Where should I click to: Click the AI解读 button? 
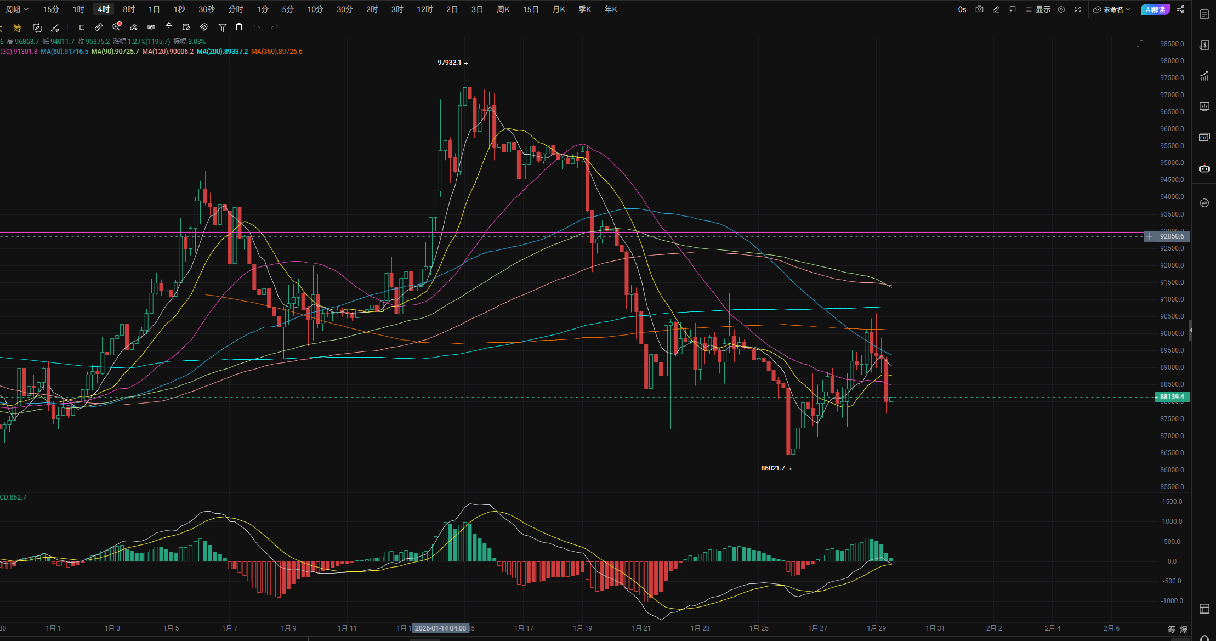(1155, 9)
